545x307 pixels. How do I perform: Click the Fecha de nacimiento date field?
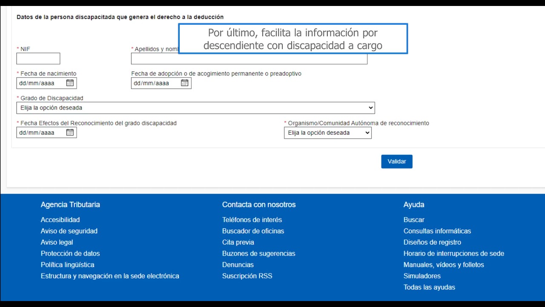point(40,83)
